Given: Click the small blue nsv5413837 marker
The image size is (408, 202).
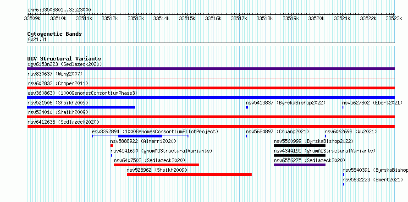Looking at the screenshot, I should [247, 107].
